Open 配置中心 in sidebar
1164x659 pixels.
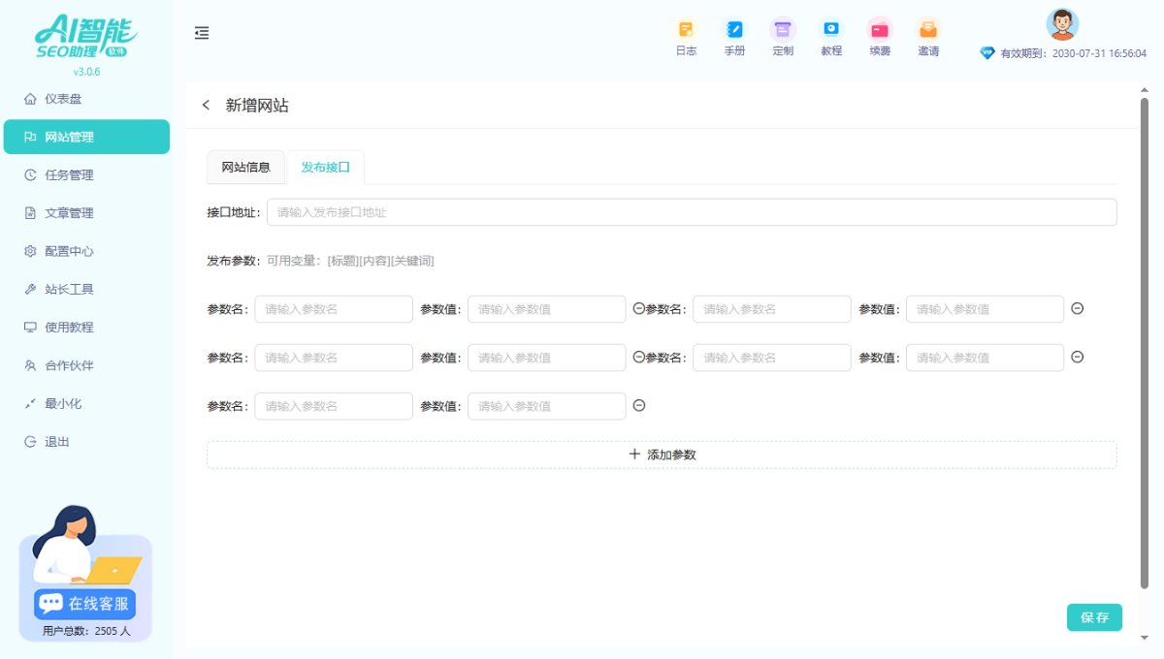tap(86, 251)
